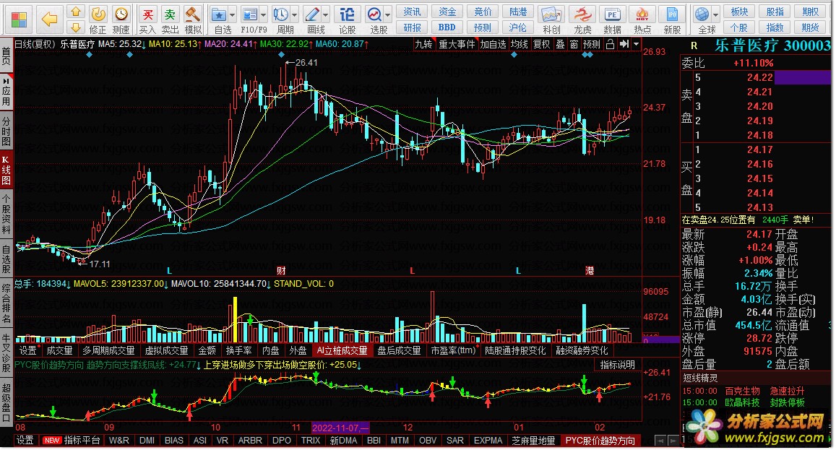Expand the 自选 dropdown arrow
The width and height of the screenshot is (836, 450).
point(233,15)
